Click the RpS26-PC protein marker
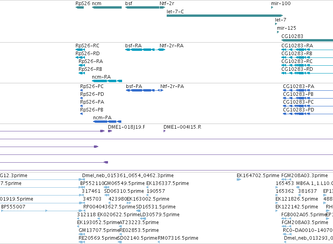The width and height of the screenshot is (333, 244). [x=81, y=90]
